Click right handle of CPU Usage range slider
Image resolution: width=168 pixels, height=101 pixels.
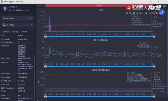click(154, 66)
